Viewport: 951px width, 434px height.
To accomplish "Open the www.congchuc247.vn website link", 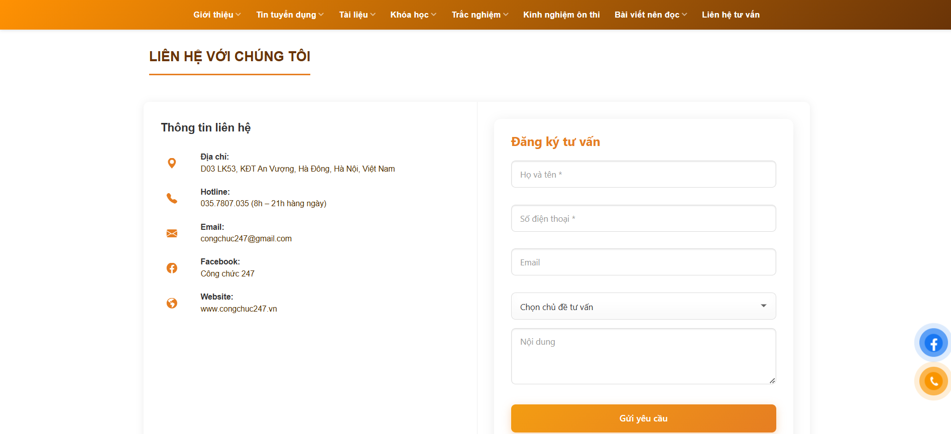I will click(239, 309).
